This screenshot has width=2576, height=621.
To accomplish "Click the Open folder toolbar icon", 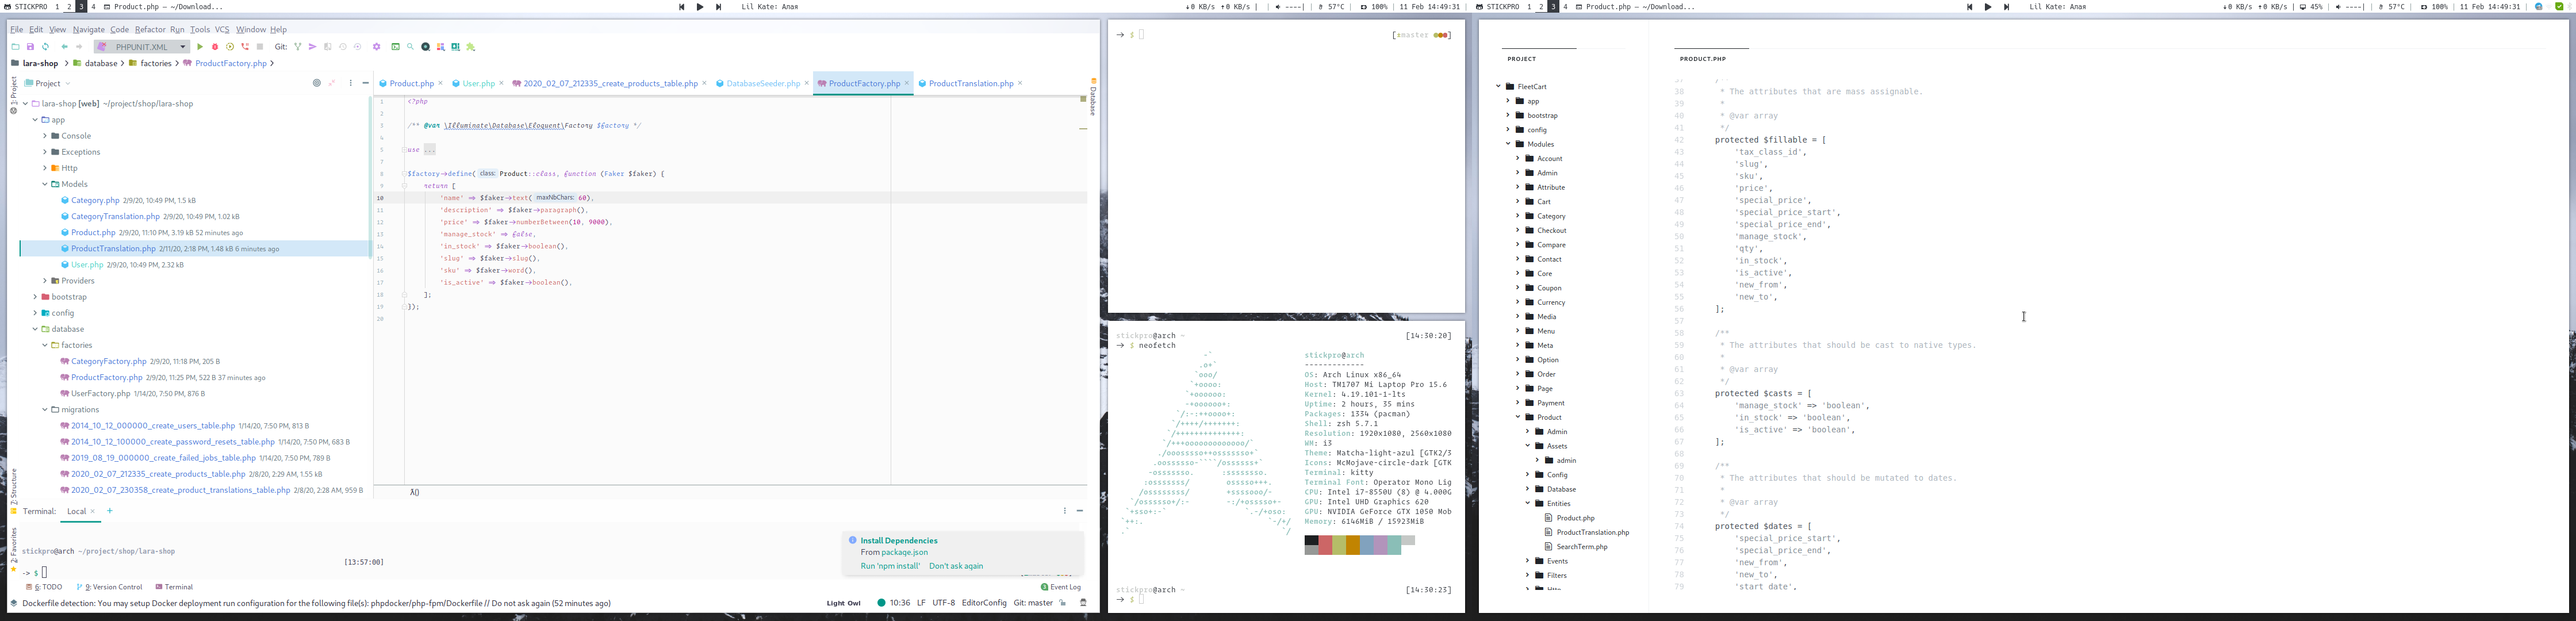I will pyautogui.click(x=15, y=47).
